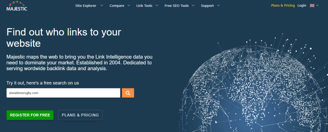
Task: Open the Compare menu
Action: [x=117, y=6]
